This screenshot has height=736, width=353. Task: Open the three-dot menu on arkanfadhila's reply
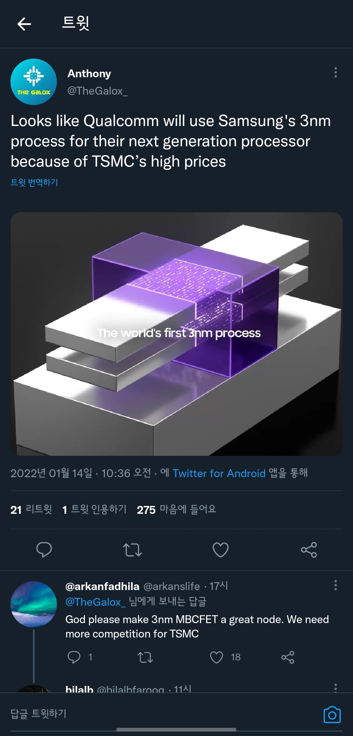click(x=335, y=585)
